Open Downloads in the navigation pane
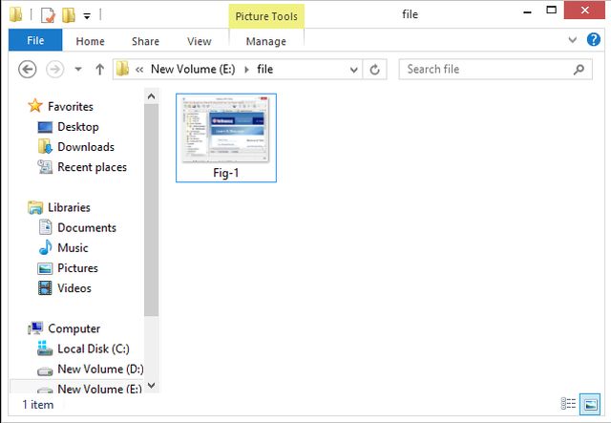The image size is (611, 423). click(x=86, y=147)
